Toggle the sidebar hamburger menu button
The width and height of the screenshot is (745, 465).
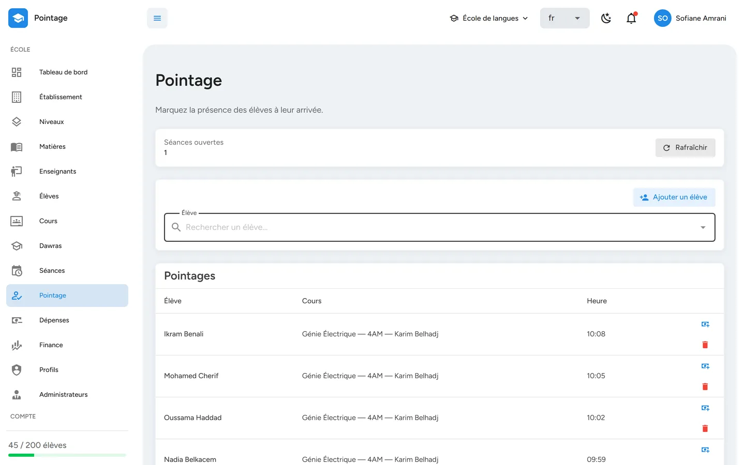(x=157, y=18)
